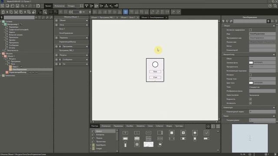Screen dimensions: 278x156
Task: Click the frame layout icon near Отладка
Action: click(82, 6)
